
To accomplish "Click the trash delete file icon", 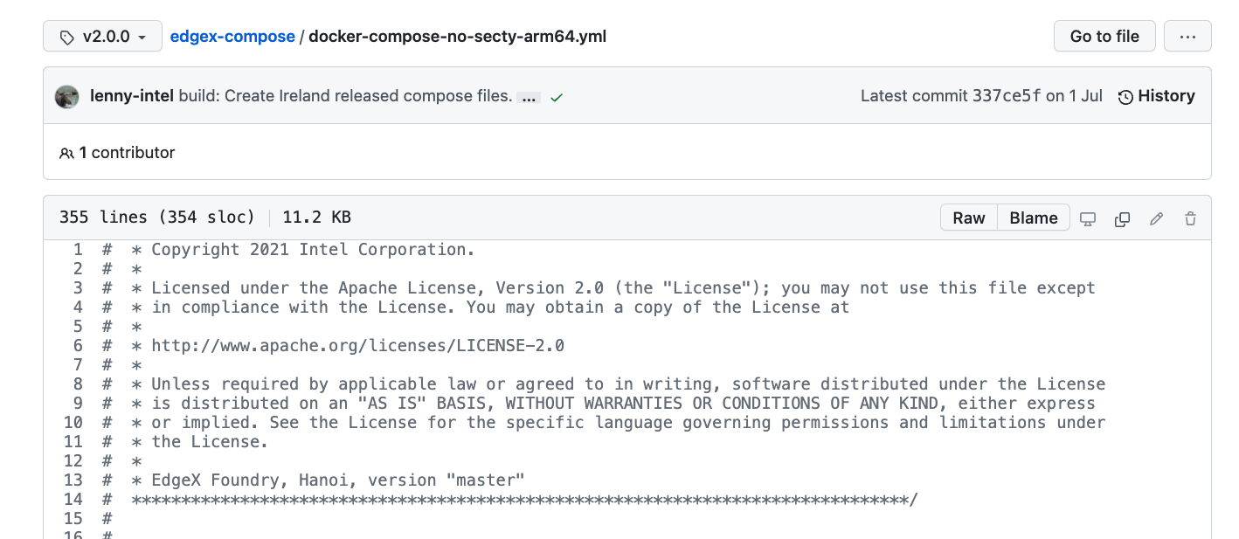I will [x=1190, y=218].
